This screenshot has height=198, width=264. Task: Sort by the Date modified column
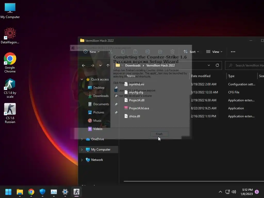click(201, 76)
